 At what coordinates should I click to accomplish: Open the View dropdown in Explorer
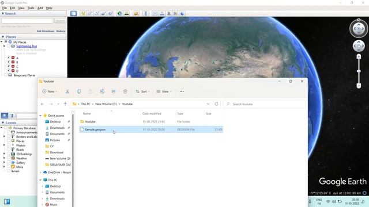pos(164,91)
